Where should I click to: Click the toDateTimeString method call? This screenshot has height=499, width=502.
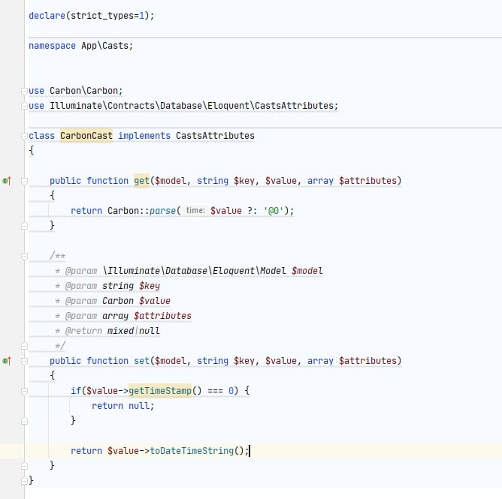192,451
